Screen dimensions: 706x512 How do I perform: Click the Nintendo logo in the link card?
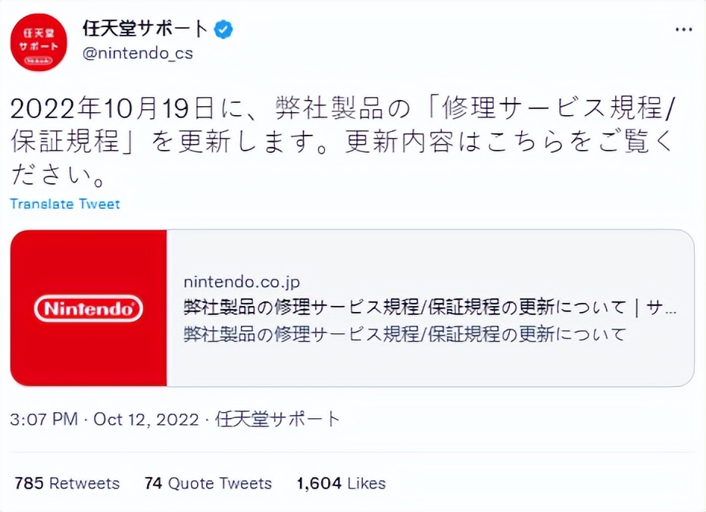(87, 308)
